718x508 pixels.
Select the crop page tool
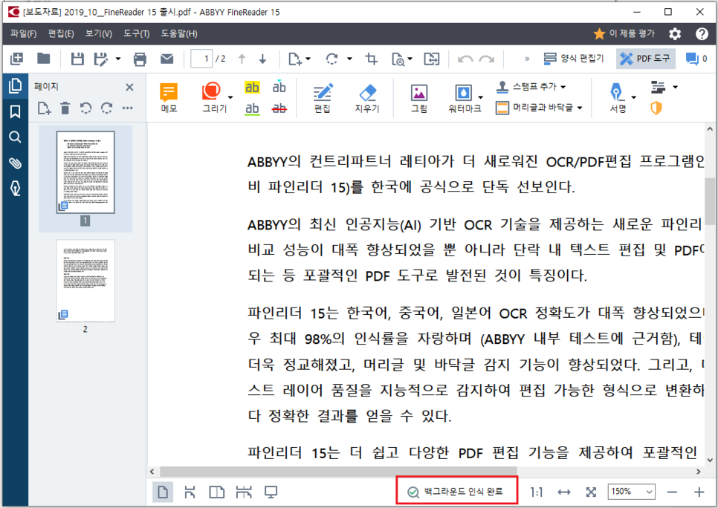(x=372, y=59)
